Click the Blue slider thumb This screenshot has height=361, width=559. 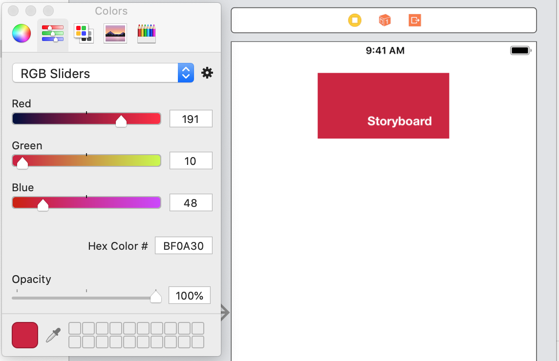coord(43,205)
